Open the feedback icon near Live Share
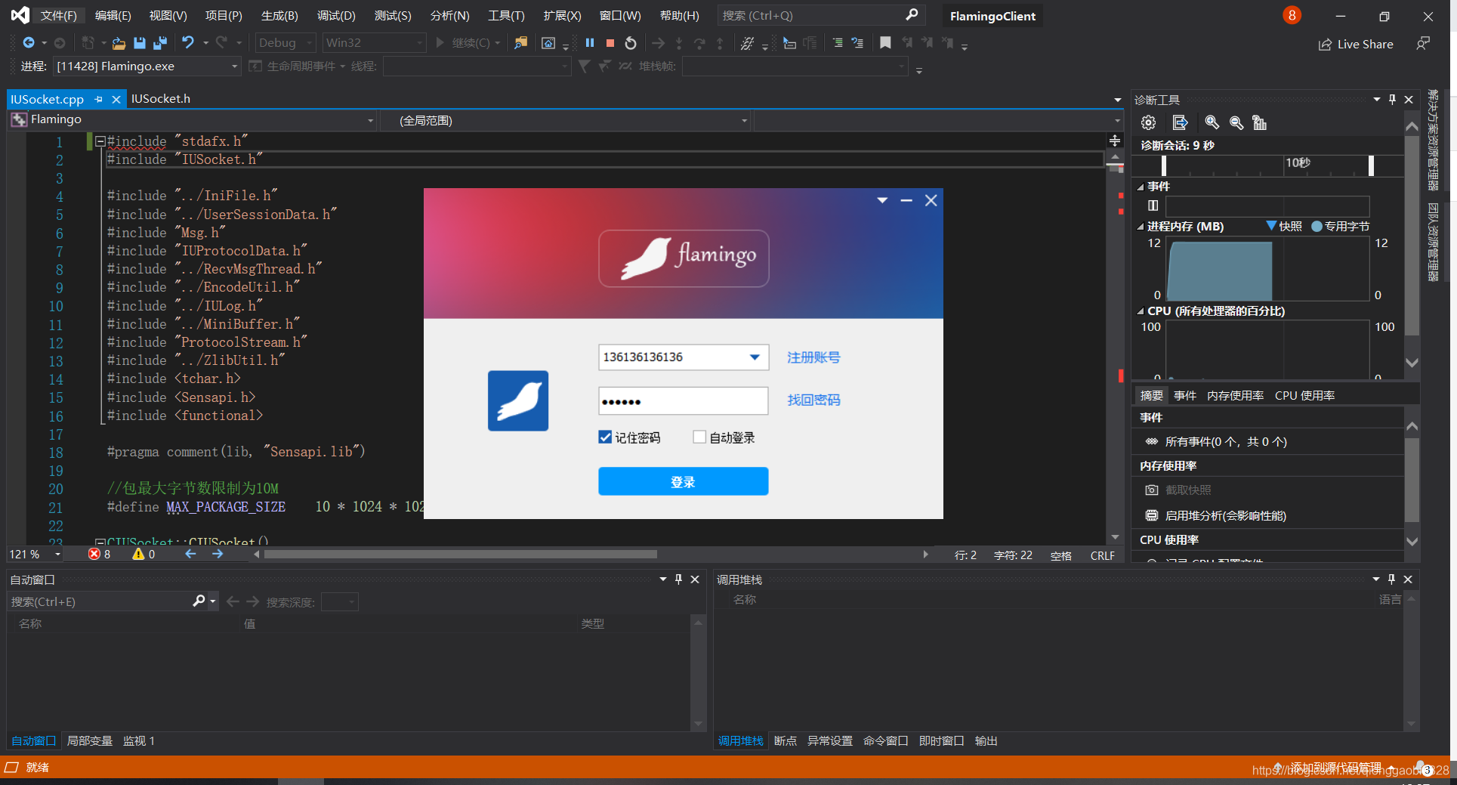This screenshot has height=785, width=1457. coord(1423,44)
